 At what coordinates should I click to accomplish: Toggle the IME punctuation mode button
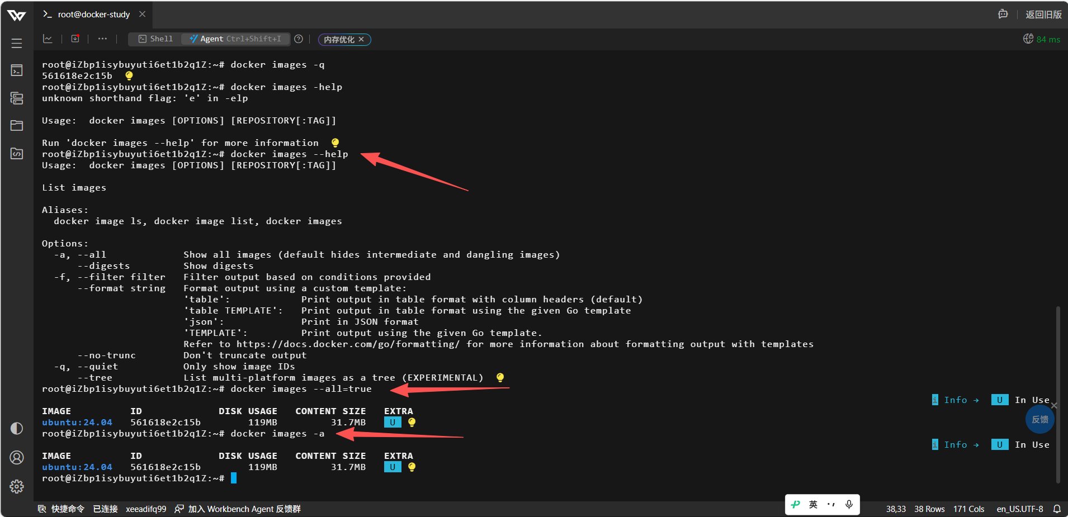pos(831,504)
